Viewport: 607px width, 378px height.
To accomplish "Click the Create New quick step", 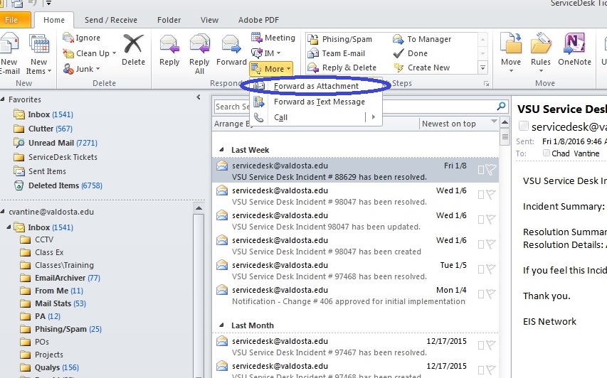I will pyautogui.click(x=421, y=67).
